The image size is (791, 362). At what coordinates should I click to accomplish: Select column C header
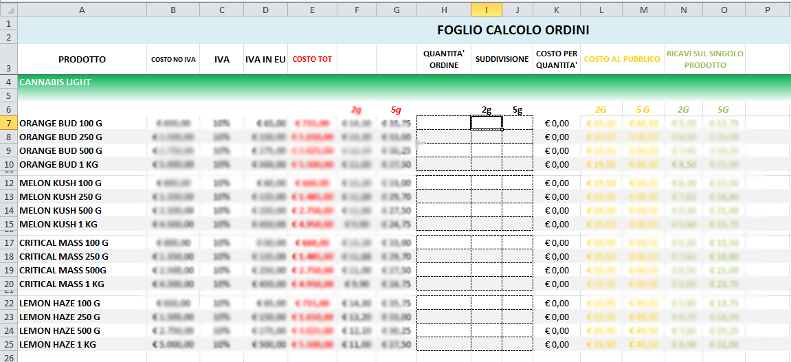point(221,9)
